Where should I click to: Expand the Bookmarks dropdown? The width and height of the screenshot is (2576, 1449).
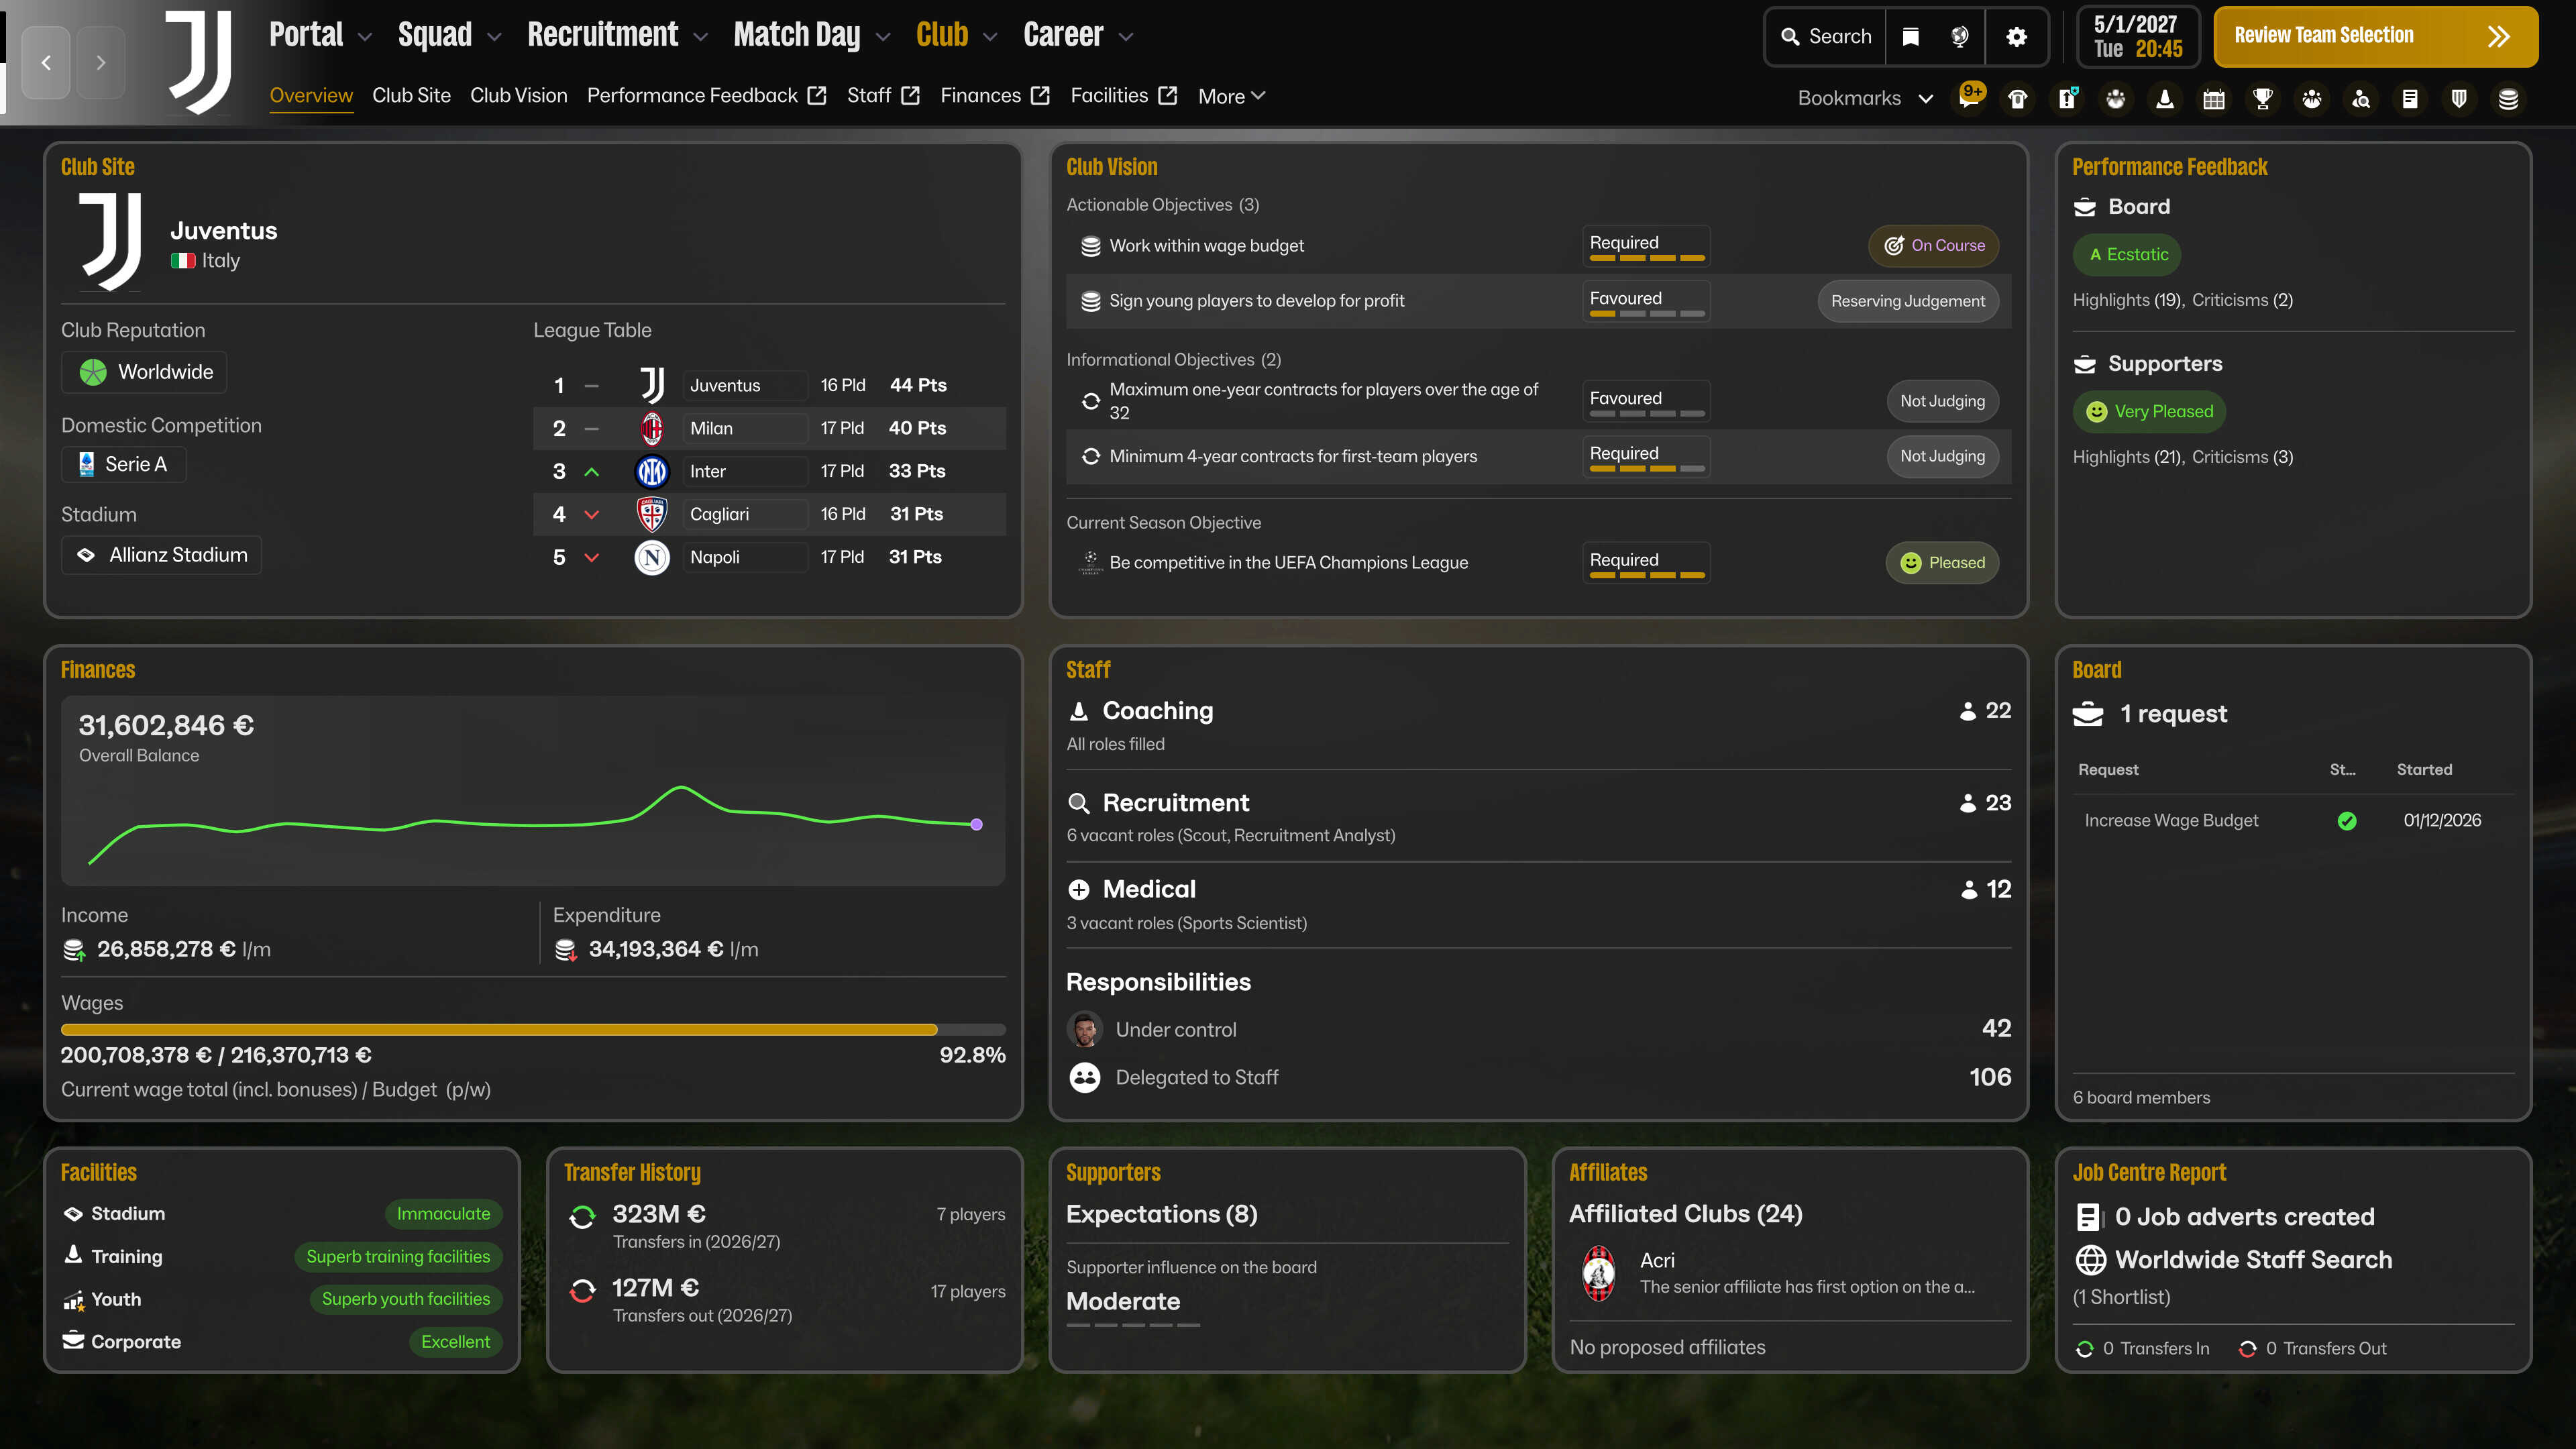click(x=1865, y=98)
